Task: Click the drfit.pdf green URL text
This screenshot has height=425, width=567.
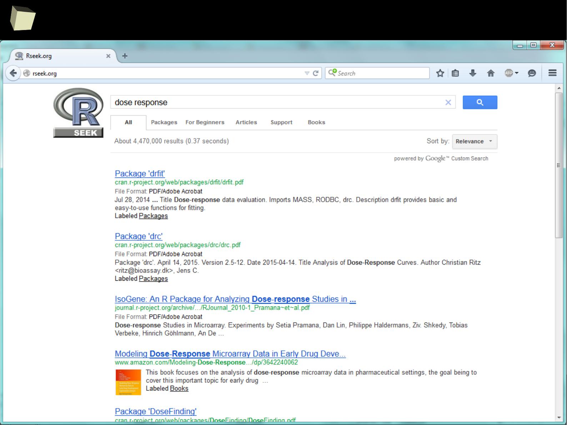Action: pyautogui.click(x=179, y=182)
